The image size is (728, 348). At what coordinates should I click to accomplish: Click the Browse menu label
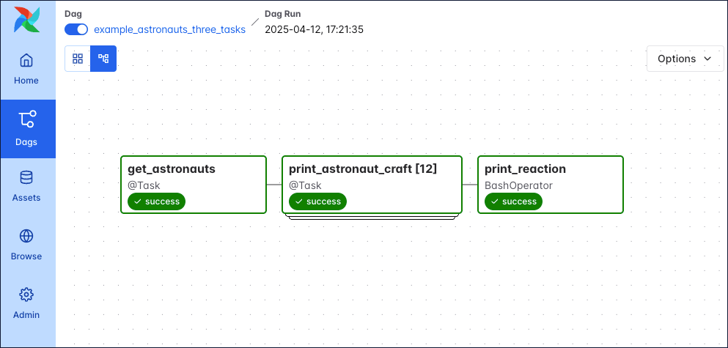click(x=26, y=256)
